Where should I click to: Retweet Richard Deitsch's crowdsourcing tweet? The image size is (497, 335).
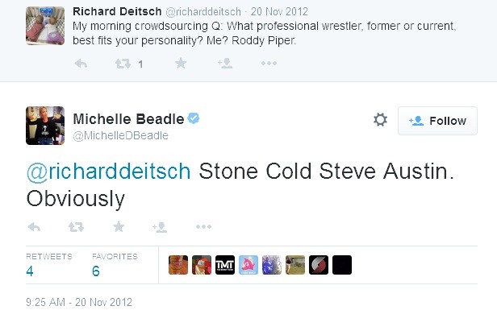(x=123, y=64)
